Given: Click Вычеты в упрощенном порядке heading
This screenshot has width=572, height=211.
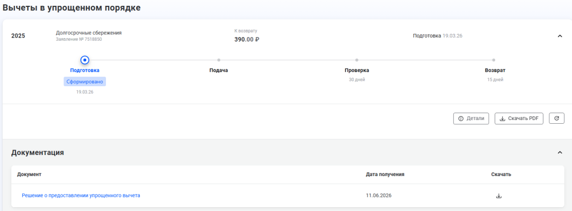Looking at the screenshot, I should pyautogui.click(x=71, y=7).
